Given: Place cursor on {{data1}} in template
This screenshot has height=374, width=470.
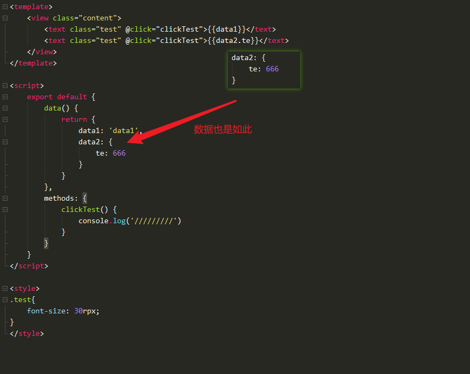Looking at the screenshot, I should coord(227,30).
